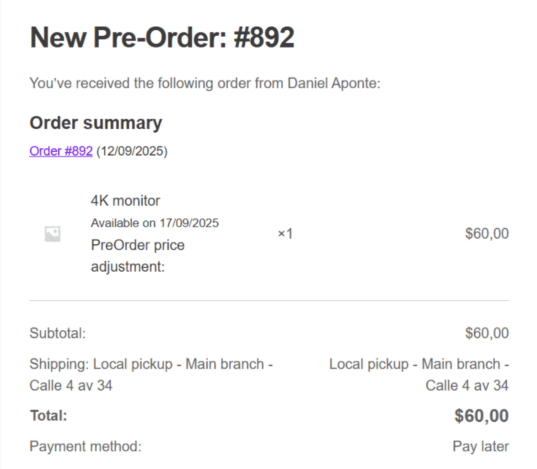This screenshot has height=469, width=537.
Task: Click the 4K monitor line price $60,00
Action: (486, 233)
